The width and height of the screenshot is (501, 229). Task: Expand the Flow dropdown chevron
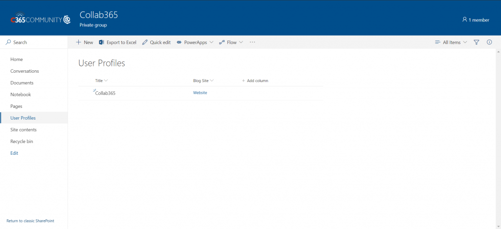coord(241,42)
